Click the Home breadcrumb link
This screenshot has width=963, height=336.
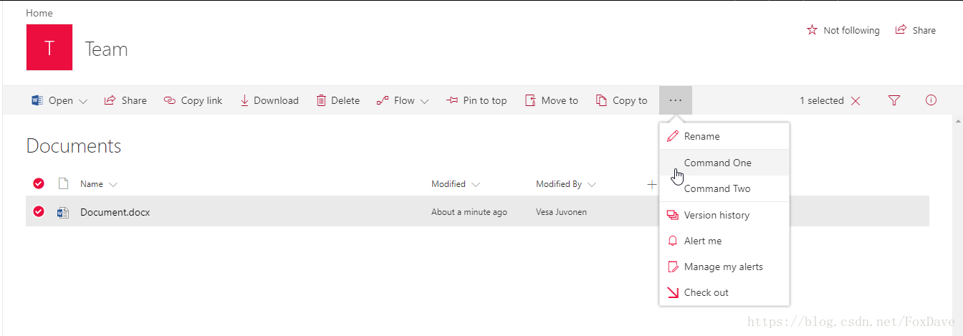click(x=39, y=13)
